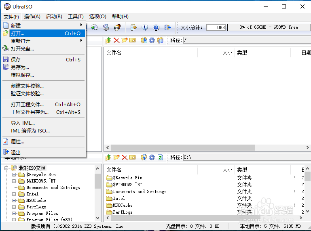311x231 pixels.
Task: Sort upper file list by 大小 column
Action: [x=216, y=52]
